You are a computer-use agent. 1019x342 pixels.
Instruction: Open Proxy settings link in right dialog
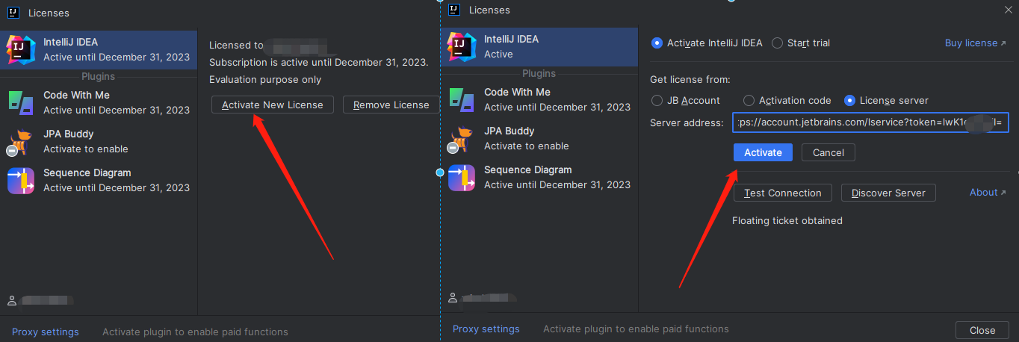486,329
